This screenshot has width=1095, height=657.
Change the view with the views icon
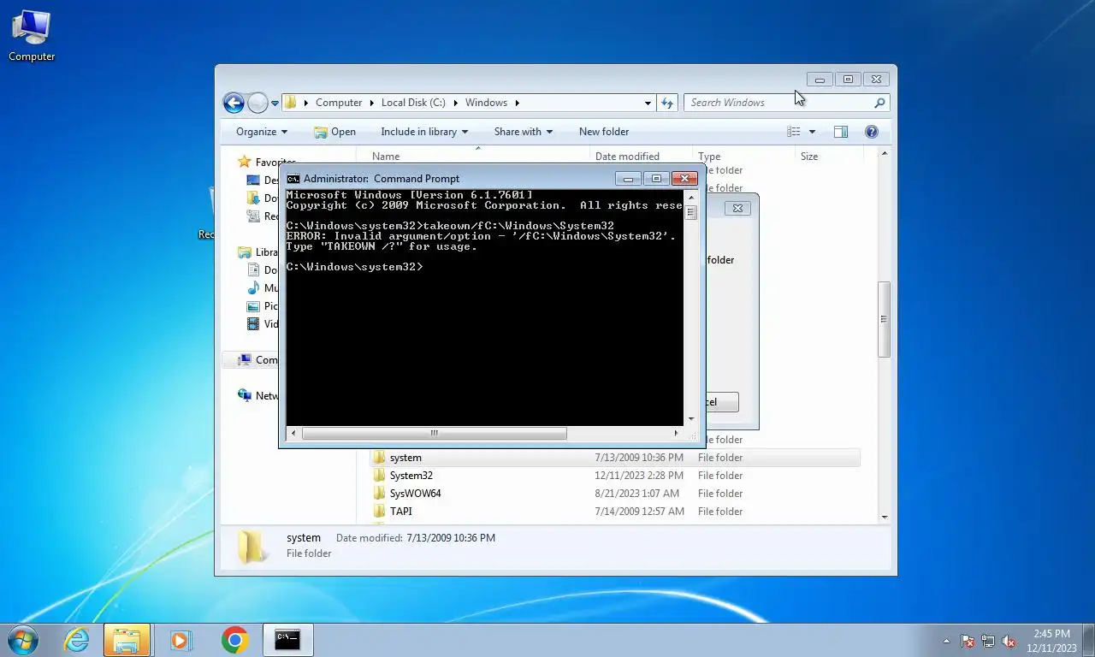(x=794, y=132)
